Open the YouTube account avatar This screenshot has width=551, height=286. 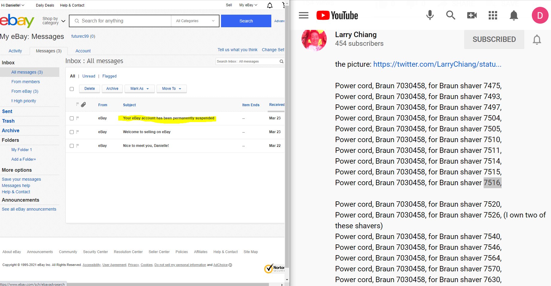coord(540,15)
